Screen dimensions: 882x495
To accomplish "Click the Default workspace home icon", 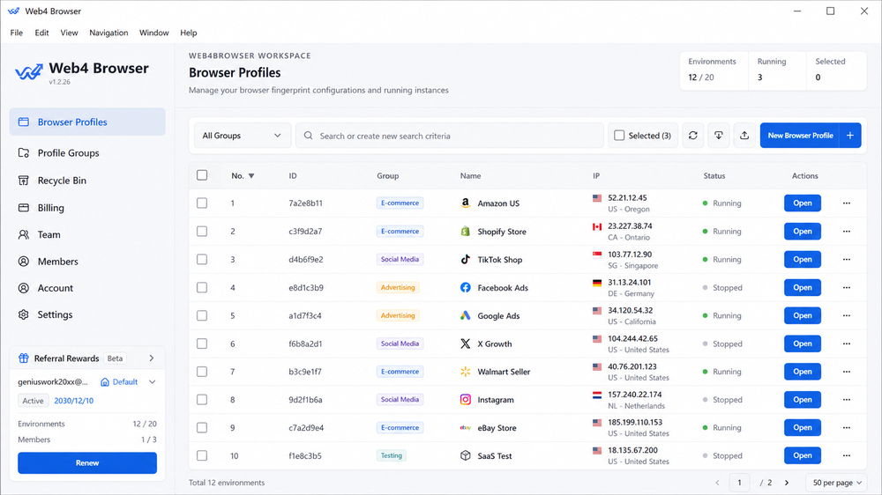I will pos(105,382).
